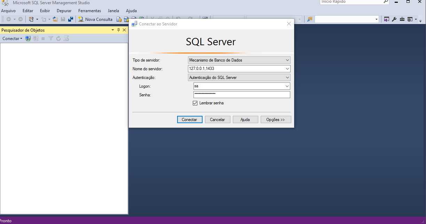
Task: Click the Opções >> button
Action: (x=276, y=120)
